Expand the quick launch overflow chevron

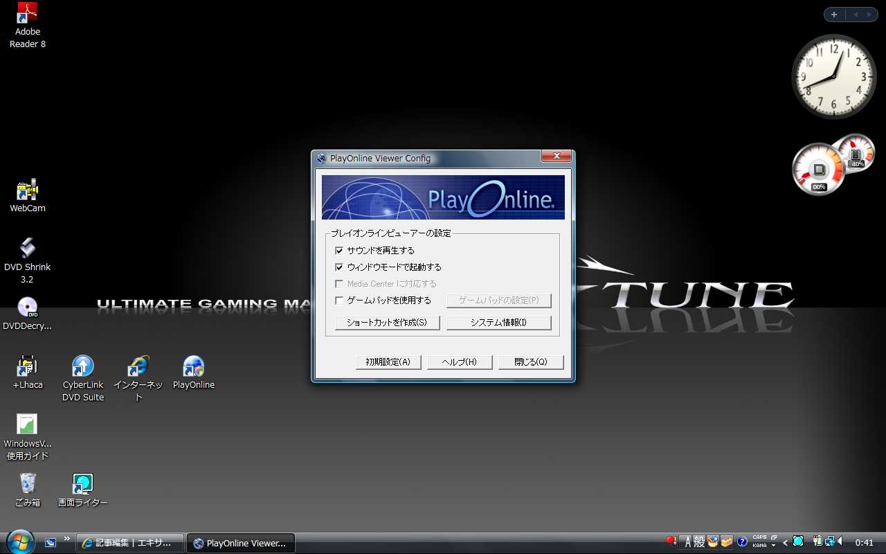tap(67, 538)
